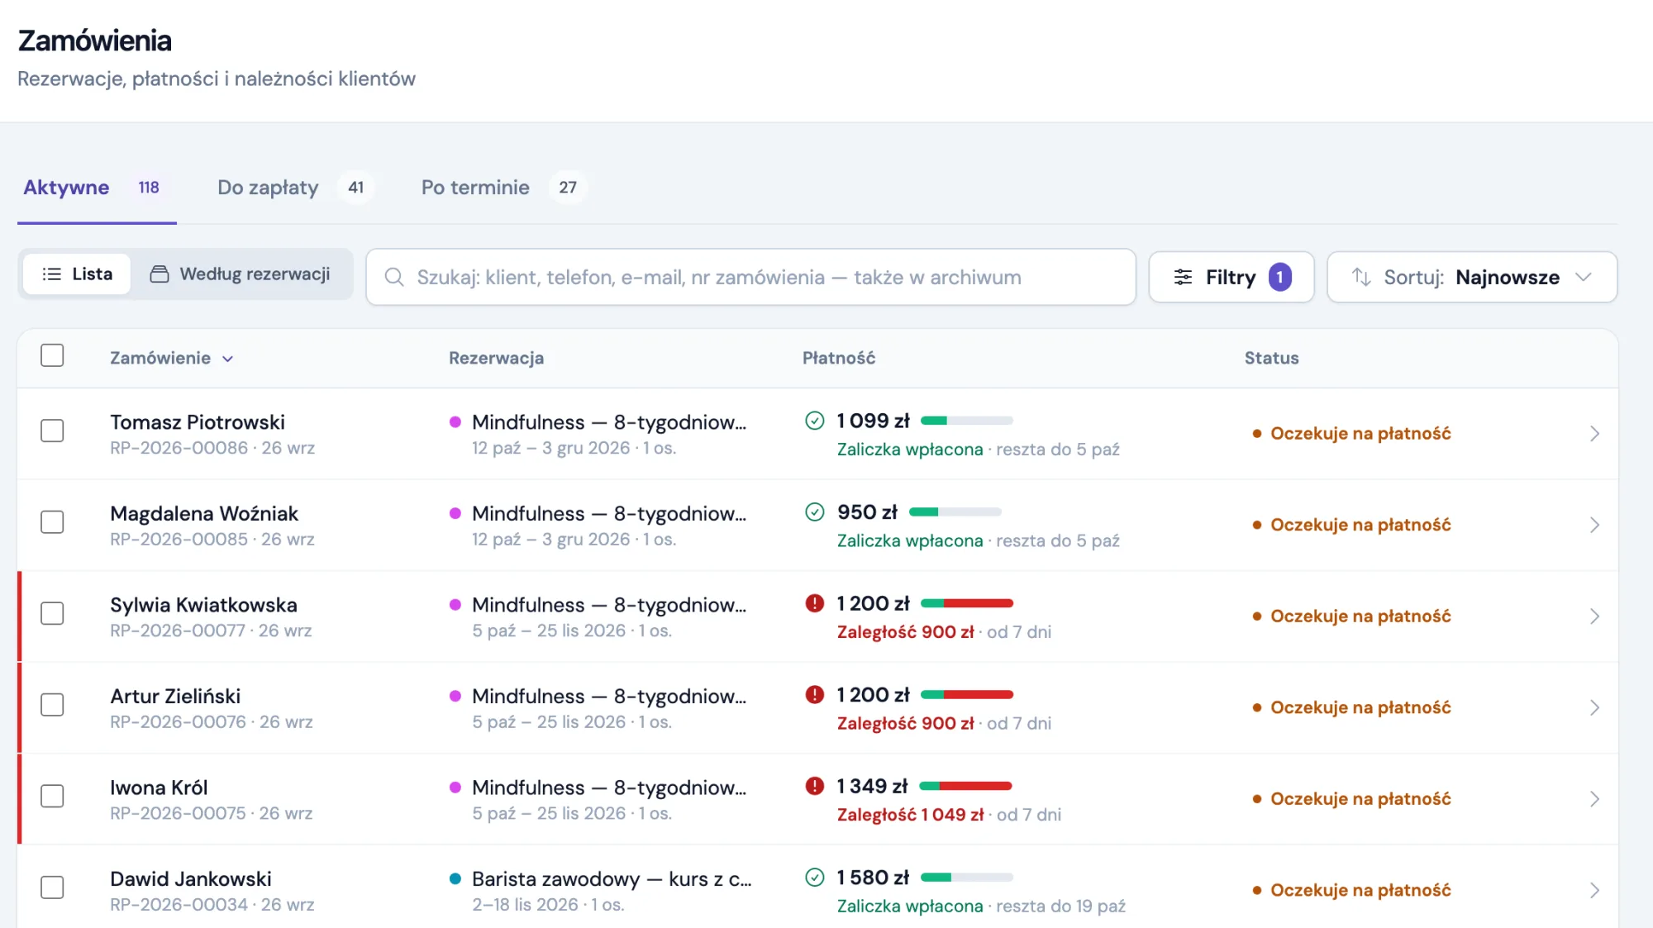Viewport: 1653px width, 928px height.
Task: Open the Zamówienie column sort chevron
Action: point(228,359)
